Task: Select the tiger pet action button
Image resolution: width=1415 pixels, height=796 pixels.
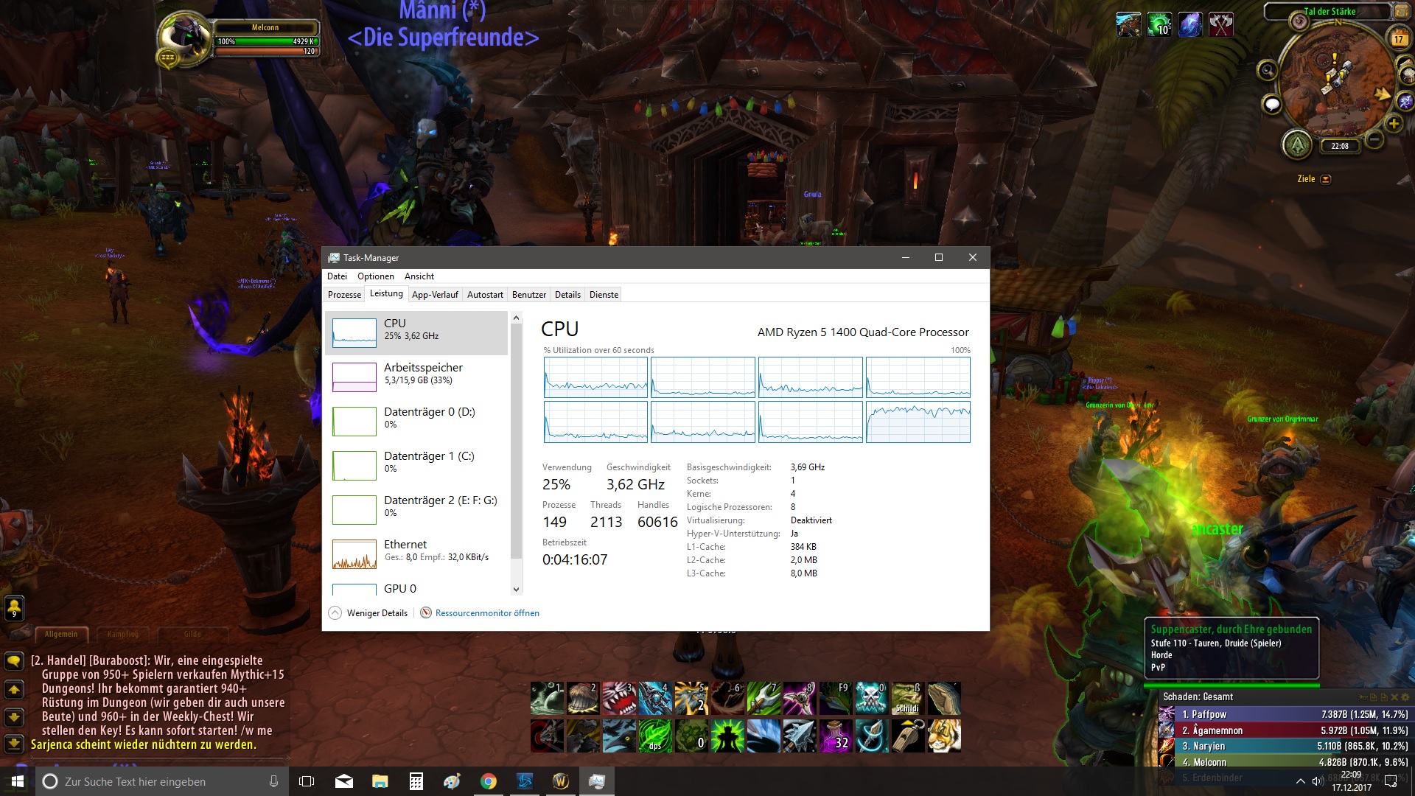Action: (x=943, y=736)
